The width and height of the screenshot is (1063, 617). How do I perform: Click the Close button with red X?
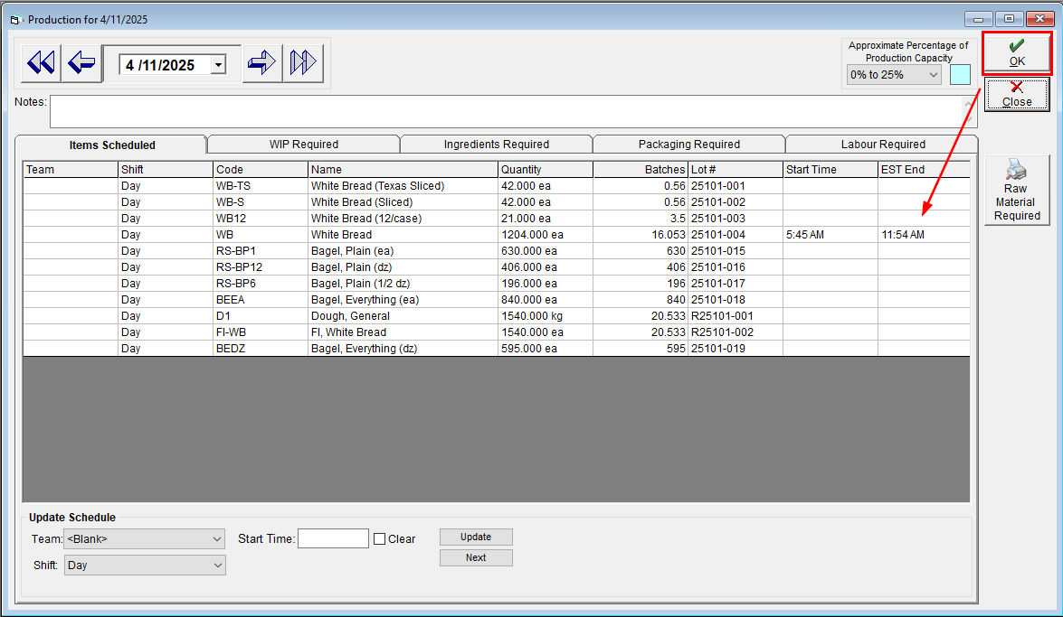tap(1017, 93)
